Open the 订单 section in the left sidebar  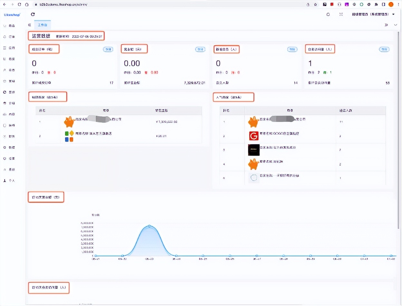click(9, 37)
